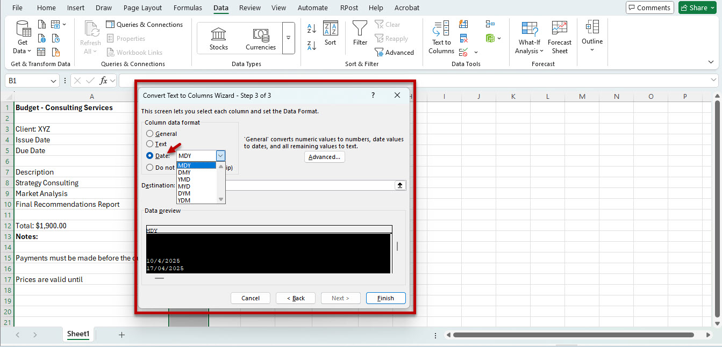This screenshot has height=347, width=722.
Task: Click the Consolidate icon
Action: click(x=490, y=25)
